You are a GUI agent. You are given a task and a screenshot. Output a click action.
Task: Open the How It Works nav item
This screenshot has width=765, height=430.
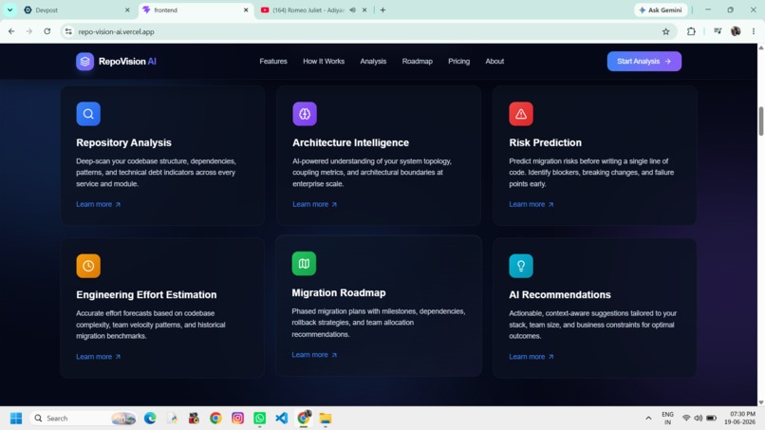324,62
